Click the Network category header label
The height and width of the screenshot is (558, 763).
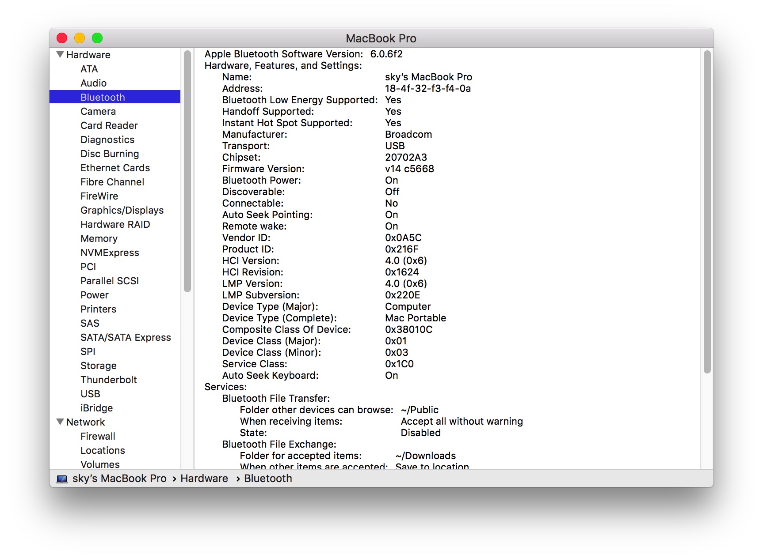coord(86,422)
